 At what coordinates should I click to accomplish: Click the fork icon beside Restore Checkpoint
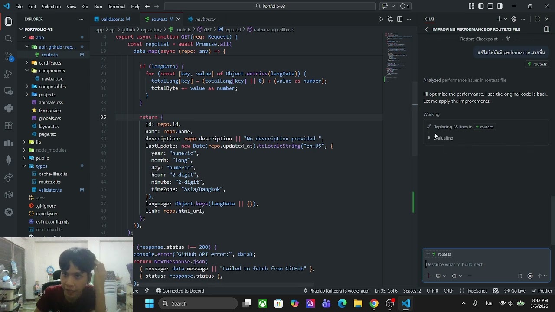coord(508,39)
